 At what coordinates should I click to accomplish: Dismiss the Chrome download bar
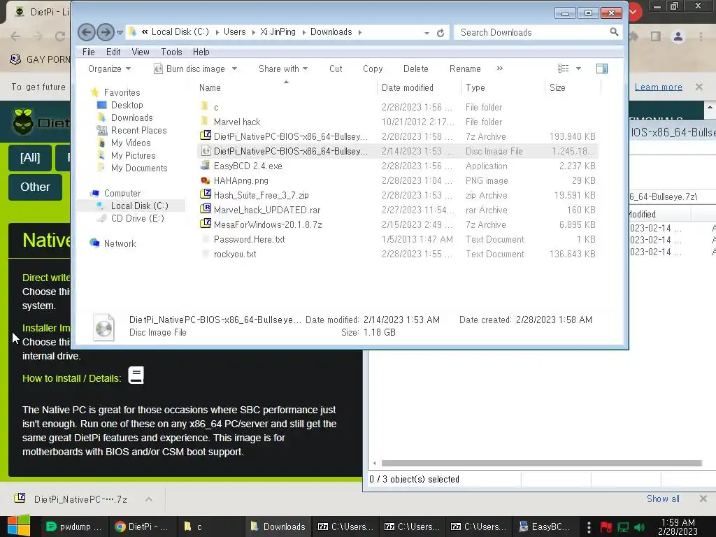(x=703, y=499)
